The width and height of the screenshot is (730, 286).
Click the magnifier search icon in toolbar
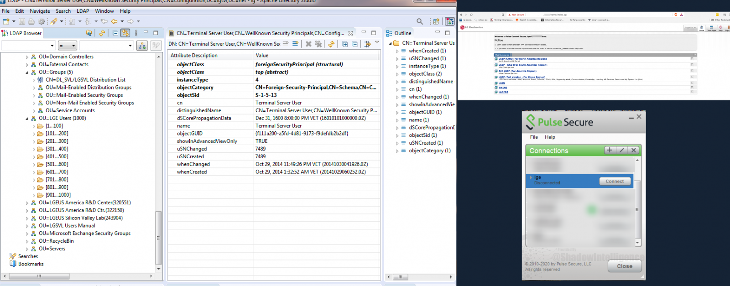(x=420, y=21)
